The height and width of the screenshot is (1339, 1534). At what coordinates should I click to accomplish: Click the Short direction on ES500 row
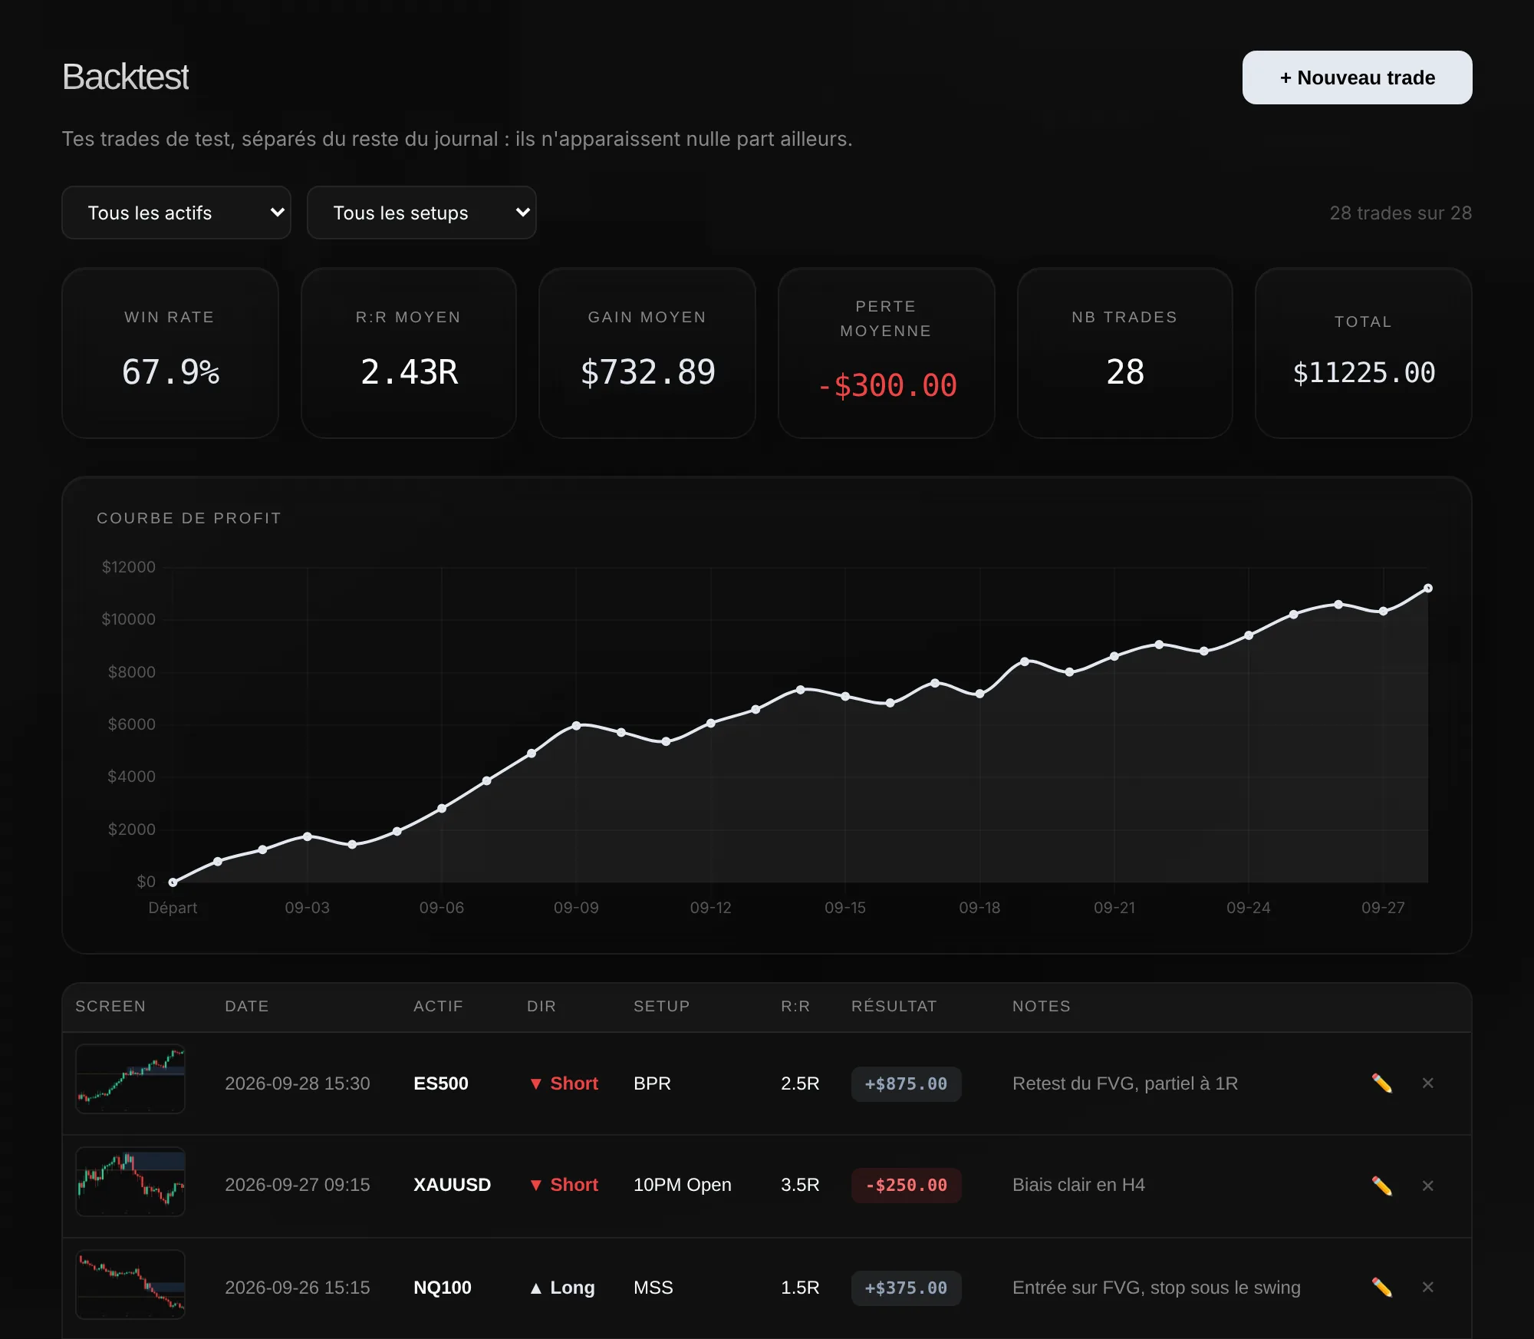(564, 1083)
